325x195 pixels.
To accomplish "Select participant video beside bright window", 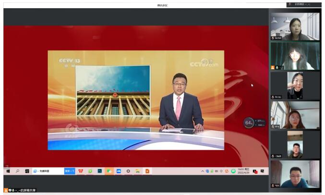I will (295, 115).
